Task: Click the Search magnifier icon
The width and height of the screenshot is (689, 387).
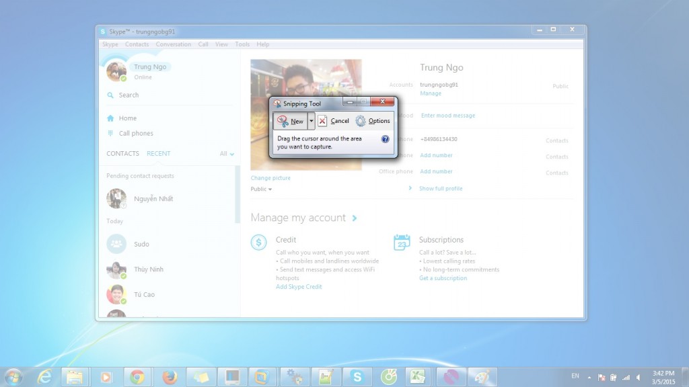Action: click(110, 95)
